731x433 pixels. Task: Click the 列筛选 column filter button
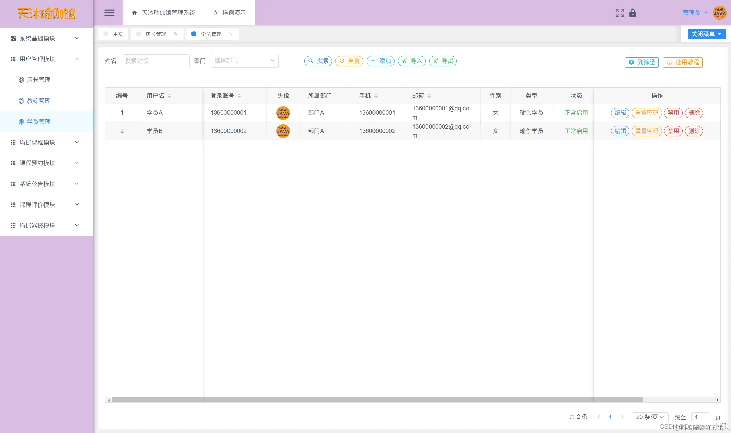(642, 62)
